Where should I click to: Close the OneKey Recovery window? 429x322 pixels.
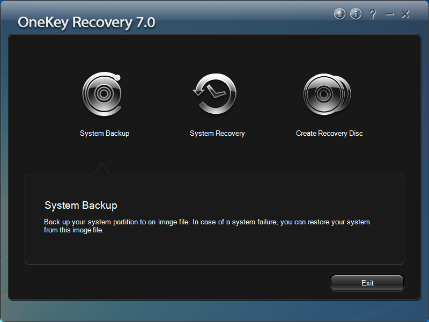[405, 14]
